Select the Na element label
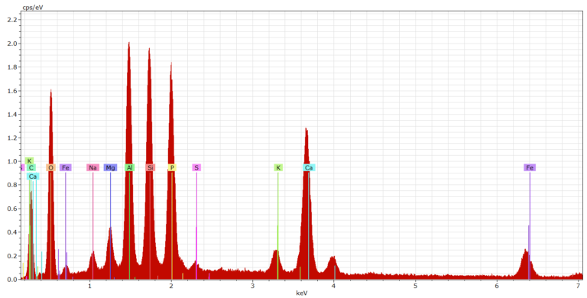 tap(92, 167)
